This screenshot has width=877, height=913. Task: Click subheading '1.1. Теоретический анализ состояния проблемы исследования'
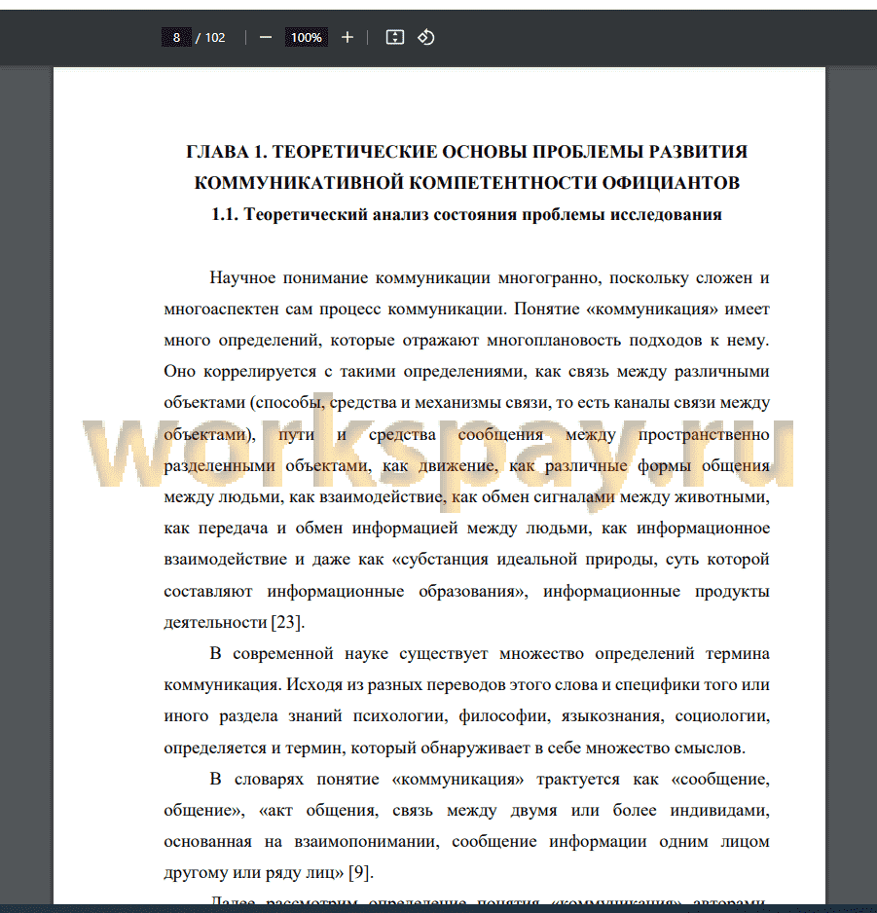pos(466,214)
